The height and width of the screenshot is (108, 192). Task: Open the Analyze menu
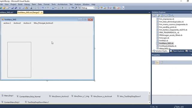[x=78, y=4]
